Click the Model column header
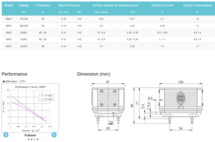The image size is (215, 142). coord(9,5)
